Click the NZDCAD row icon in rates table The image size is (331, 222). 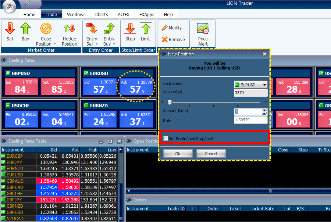click(x=3, y=218)
